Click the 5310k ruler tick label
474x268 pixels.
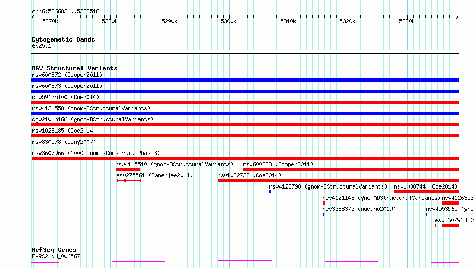pyautogui.click(x=288, y=21)
